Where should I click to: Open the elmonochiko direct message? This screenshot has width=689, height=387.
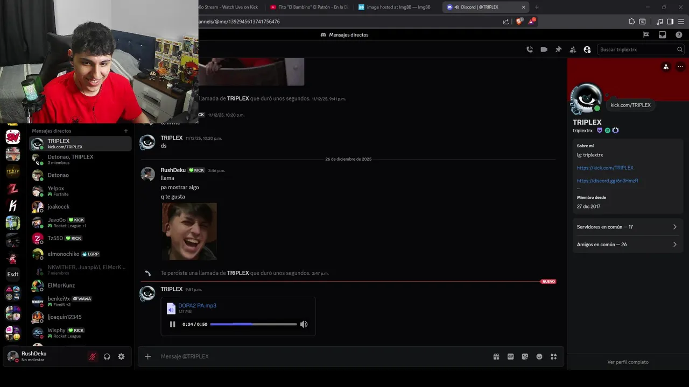(80, 254)
